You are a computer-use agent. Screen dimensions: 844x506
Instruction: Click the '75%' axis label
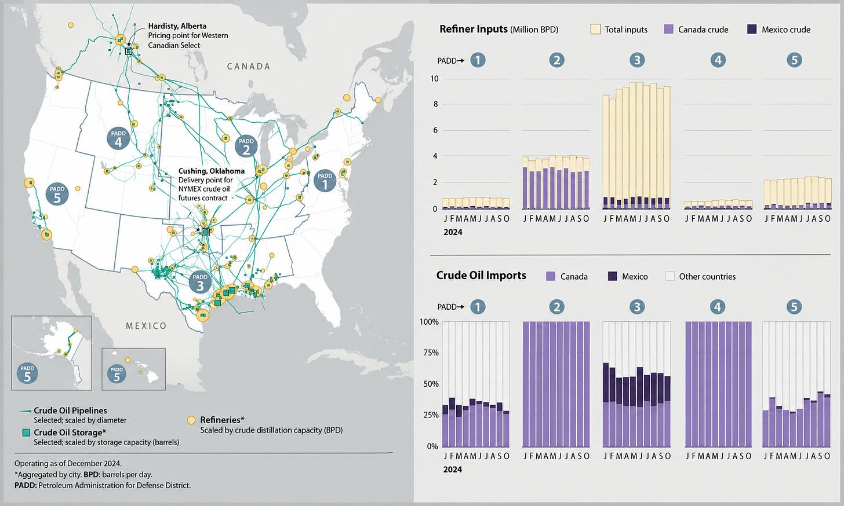click(x=431, y=353)
